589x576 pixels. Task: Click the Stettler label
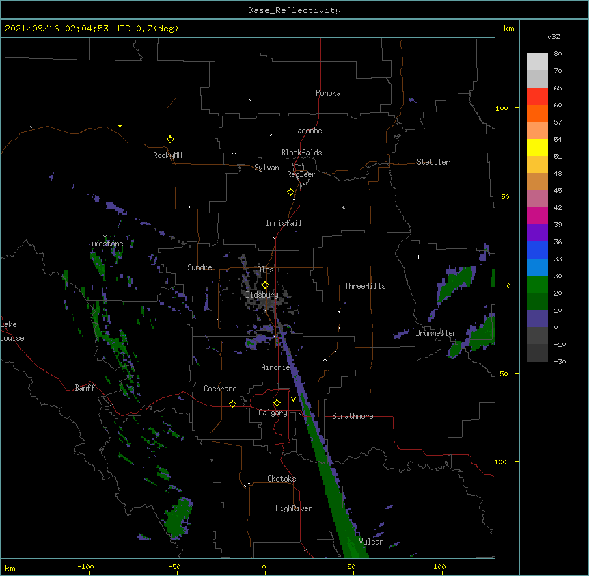(x=433, y=162)
